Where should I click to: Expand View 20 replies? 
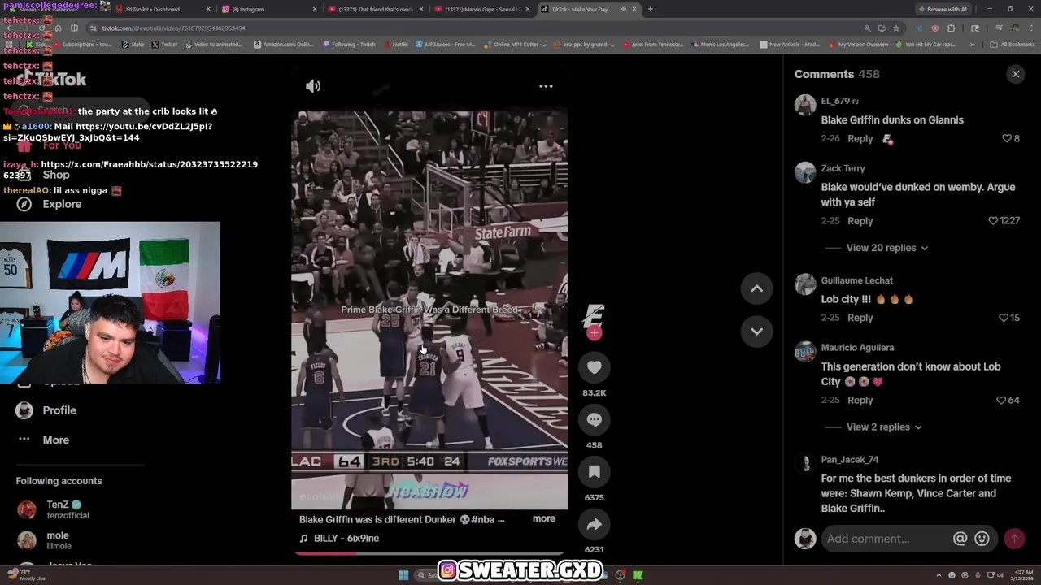(887, 248)
